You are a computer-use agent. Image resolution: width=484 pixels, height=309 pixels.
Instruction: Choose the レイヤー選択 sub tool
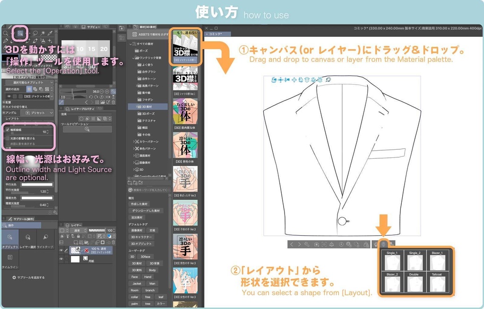pyautogui.click(x=28, y=240)
